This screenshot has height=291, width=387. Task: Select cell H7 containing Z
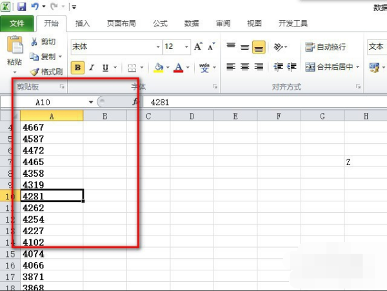click(x=366, y=162)
